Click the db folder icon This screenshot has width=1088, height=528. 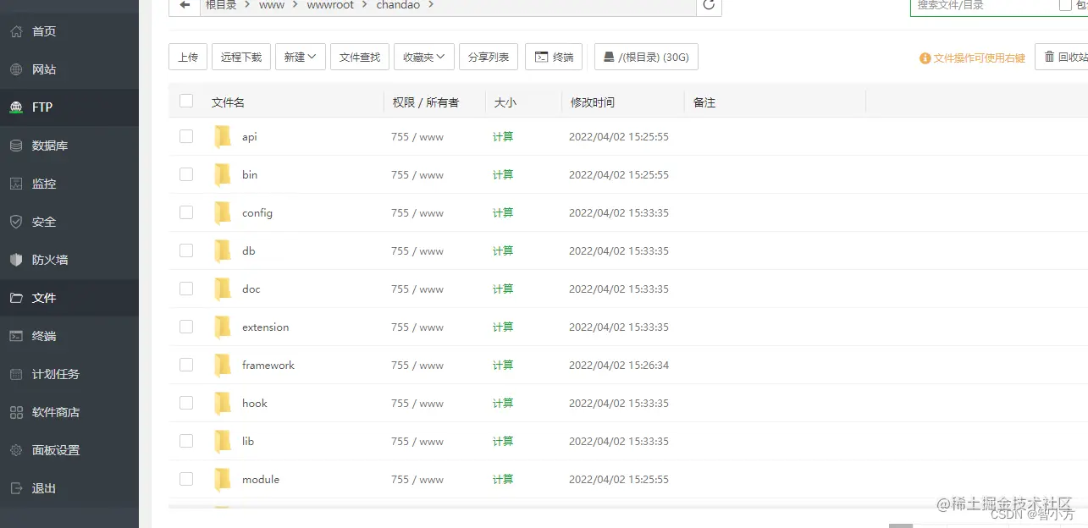[223, 250]
